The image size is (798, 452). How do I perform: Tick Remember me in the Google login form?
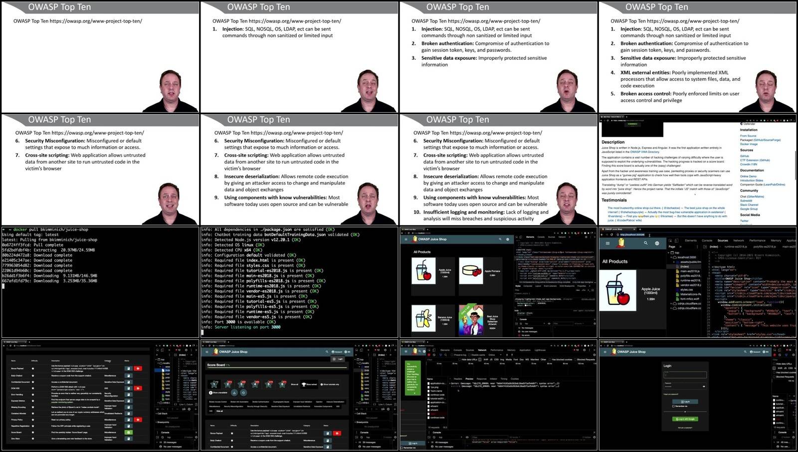coord(674,406)
